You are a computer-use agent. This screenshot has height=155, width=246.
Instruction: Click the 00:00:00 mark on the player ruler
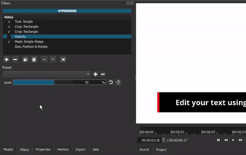click(x=147, y=132)
